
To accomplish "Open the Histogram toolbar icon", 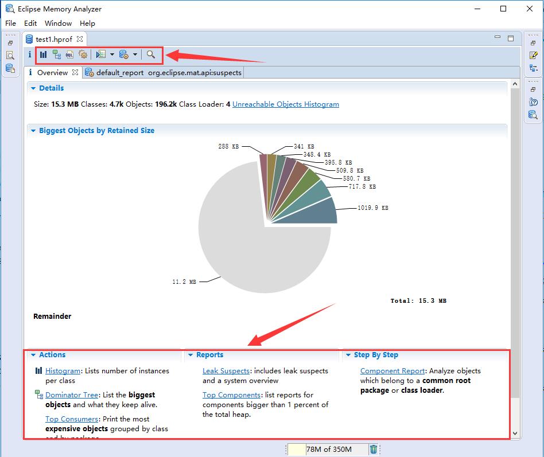I will (x=43, y=54).
